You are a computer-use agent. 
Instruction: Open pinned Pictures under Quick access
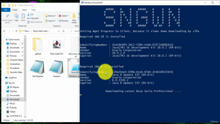(x=13, y=56)
